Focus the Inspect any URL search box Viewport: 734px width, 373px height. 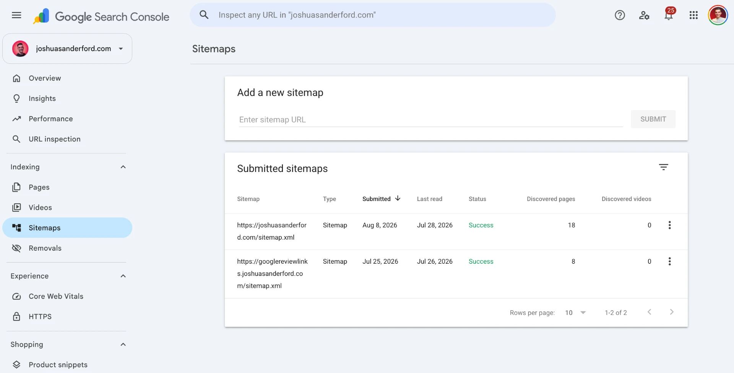[373, 15]
